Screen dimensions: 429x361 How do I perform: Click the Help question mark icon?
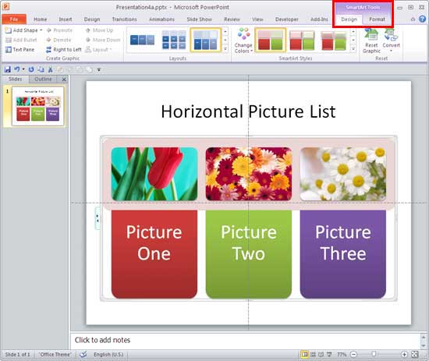[422, 19]
